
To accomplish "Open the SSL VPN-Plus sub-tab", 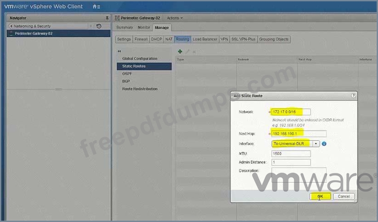I will pyautogui.click(x=243, y=39).
